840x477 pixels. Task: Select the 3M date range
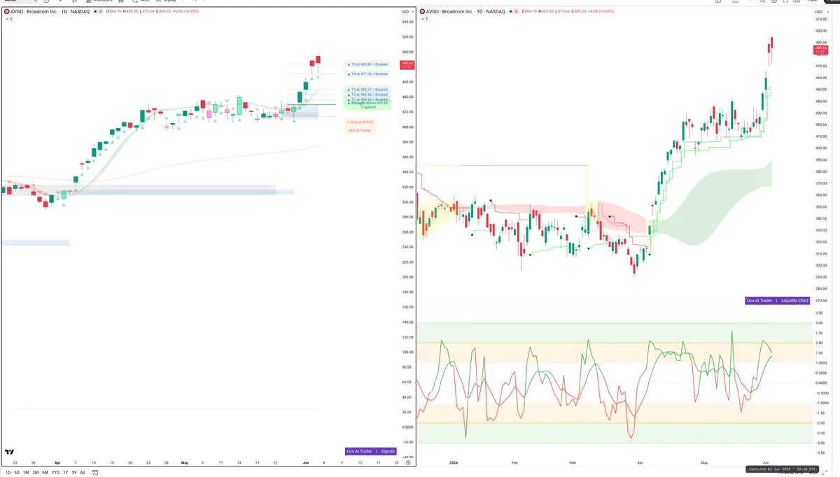36,473
